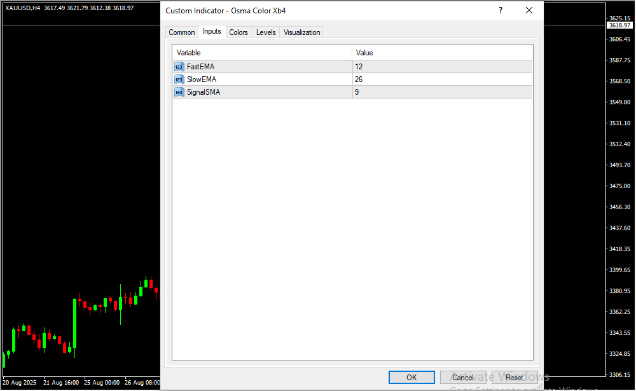Click the XAUUSD,H4 chart title text
The width and height of the screenshot is (636, 391).
tap(22, 8)
